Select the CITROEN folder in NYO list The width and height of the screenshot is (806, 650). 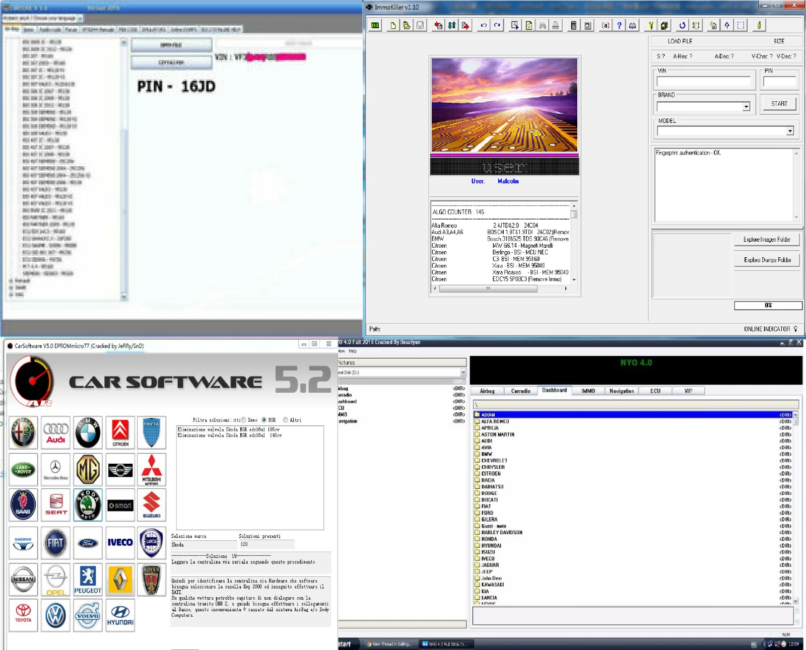[633, 474]
